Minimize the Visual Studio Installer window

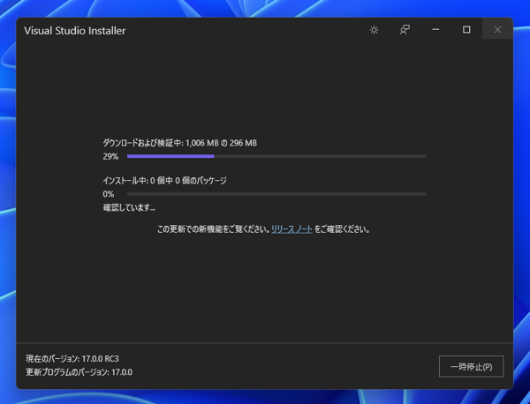click(435, 30)
